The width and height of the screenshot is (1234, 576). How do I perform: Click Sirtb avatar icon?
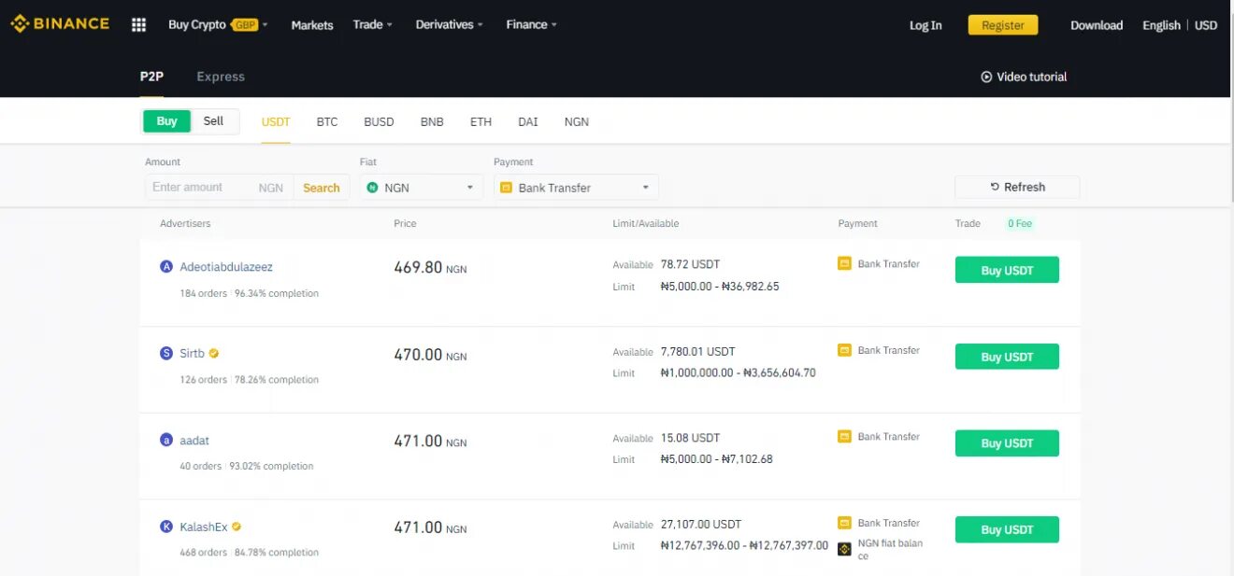[x=166, y=353]
